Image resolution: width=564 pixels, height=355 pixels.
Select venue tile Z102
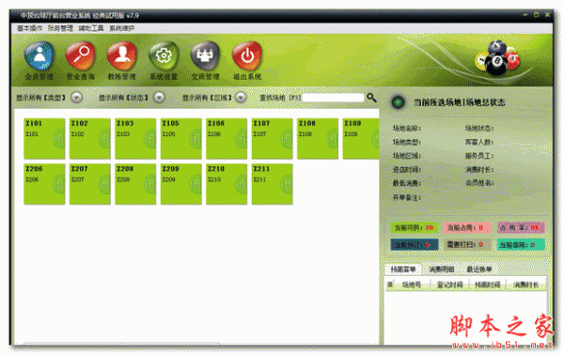(x=90, y=139)
